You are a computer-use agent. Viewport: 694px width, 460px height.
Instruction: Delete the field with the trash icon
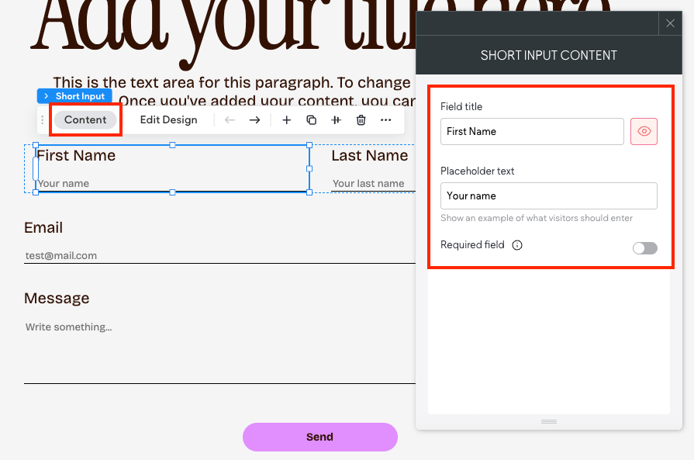point(361,120)
